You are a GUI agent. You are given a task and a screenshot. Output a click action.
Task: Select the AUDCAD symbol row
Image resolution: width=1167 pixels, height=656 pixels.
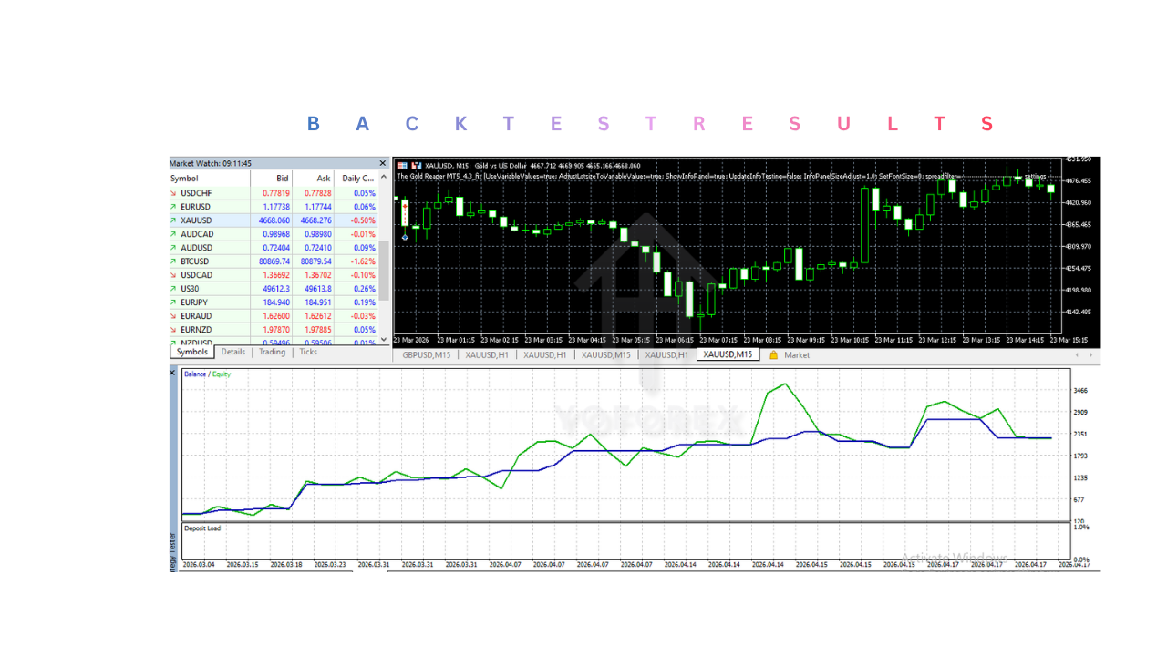(x=274, y=234)
